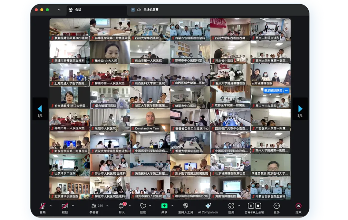The width and height of the screenshot is (348, 220).
Task: Launch AI Companion
Action: point(208,206)
